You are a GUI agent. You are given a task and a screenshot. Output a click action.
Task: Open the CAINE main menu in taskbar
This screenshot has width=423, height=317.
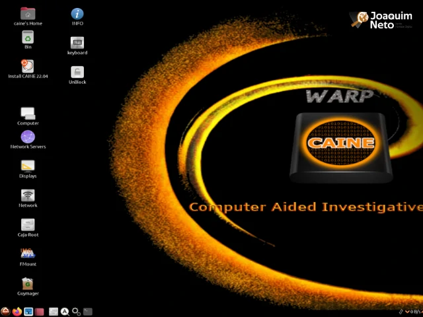[x=5, y=312]
